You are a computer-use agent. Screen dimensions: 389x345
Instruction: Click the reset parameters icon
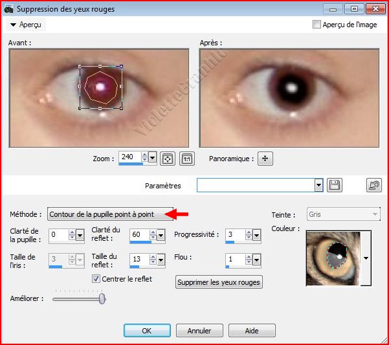click(373, 185)
